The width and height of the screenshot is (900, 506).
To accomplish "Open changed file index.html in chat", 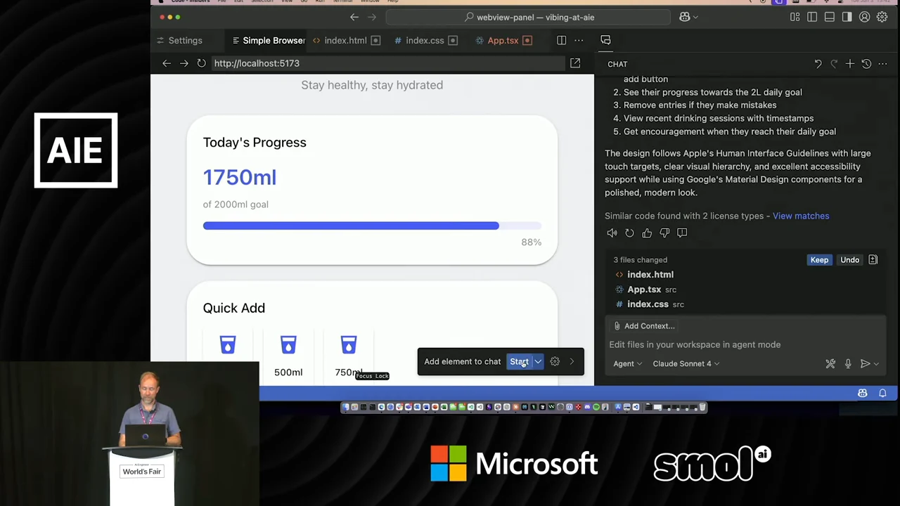I will pos(650,275).
